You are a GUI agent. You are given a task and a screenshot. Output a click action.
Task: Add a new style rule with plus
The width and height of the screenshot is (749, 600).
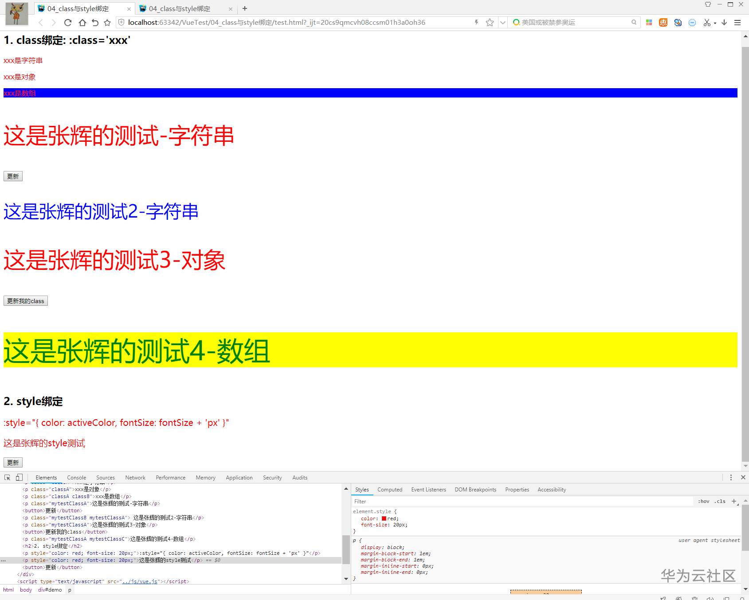click(x=734, y=502)
